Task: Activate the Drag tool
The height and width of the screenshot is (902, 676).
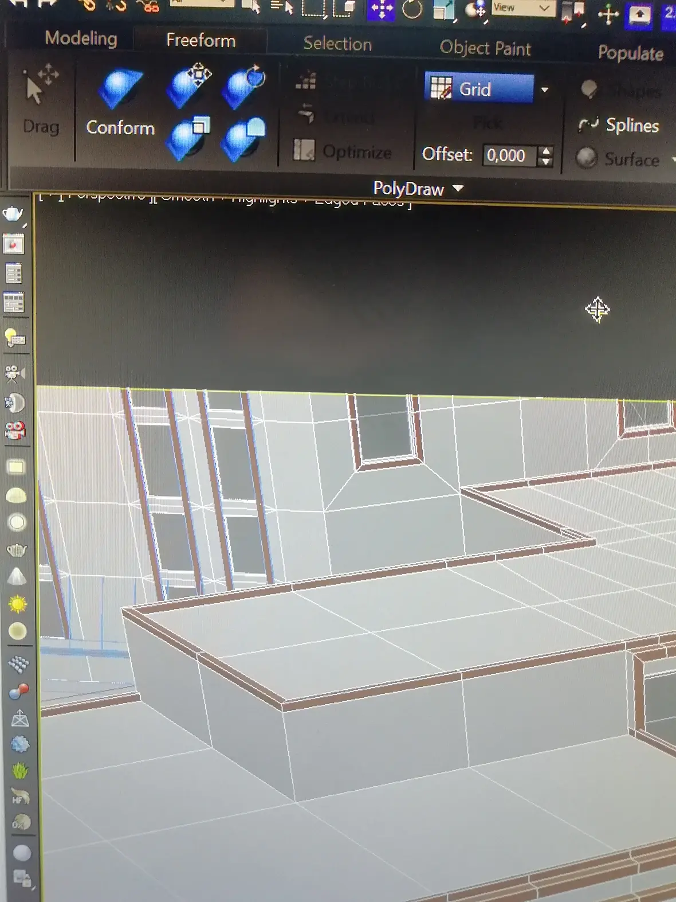Action: [41, 101]
